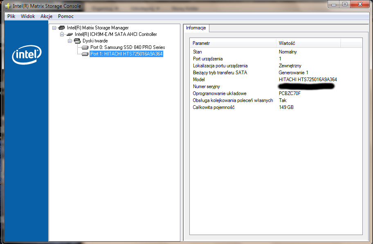Image resolution: width=373 pixels, height=244 pixels.
Task: Collapse the ICH9M-E/M SATA AHCI Controller node
Action: (62, 34)
